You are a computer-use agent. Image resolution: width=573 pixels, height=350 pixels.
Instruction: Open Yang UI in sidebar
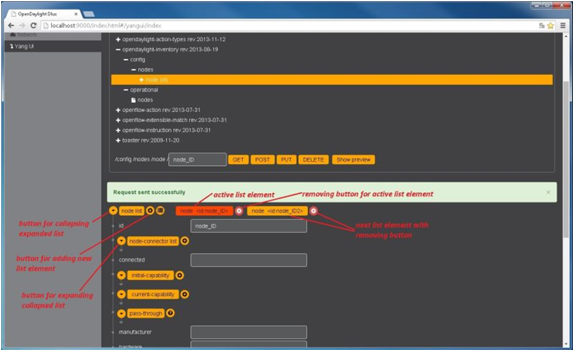pyautogui.click(x=53, y=46)
